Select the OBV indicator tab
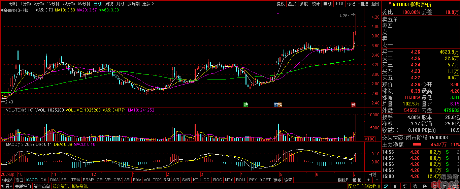Viewport: 460px width, 189px height. [x=118, y=180]
